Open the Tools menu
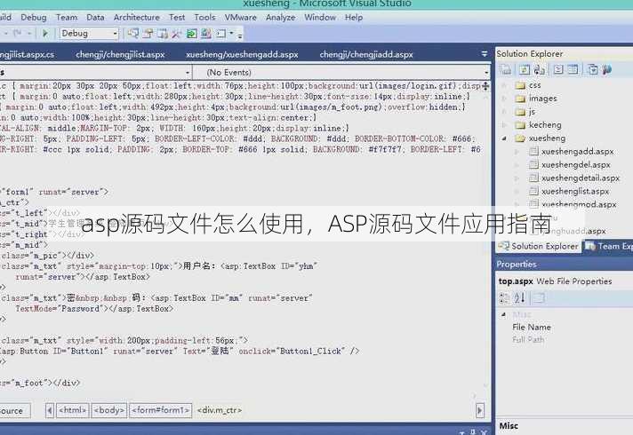Screen dimensions: 633x435 point(204,18)
